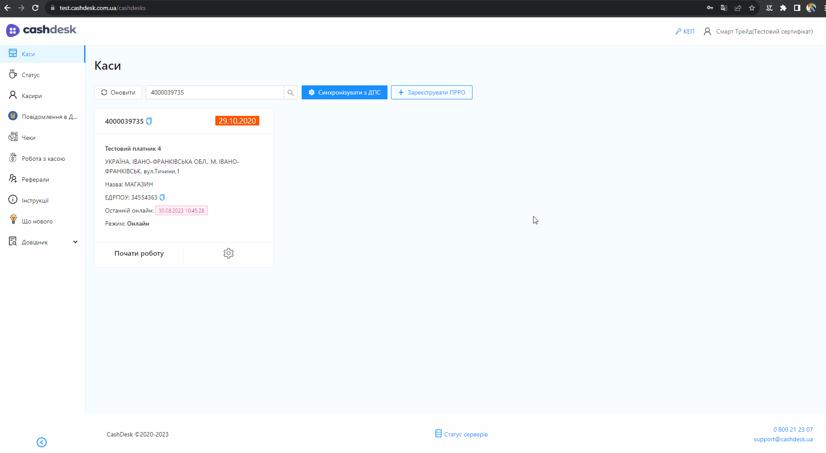Open cash desk settings gear
The width and height of the screenshot is (826, 453).
coord(228,254)
